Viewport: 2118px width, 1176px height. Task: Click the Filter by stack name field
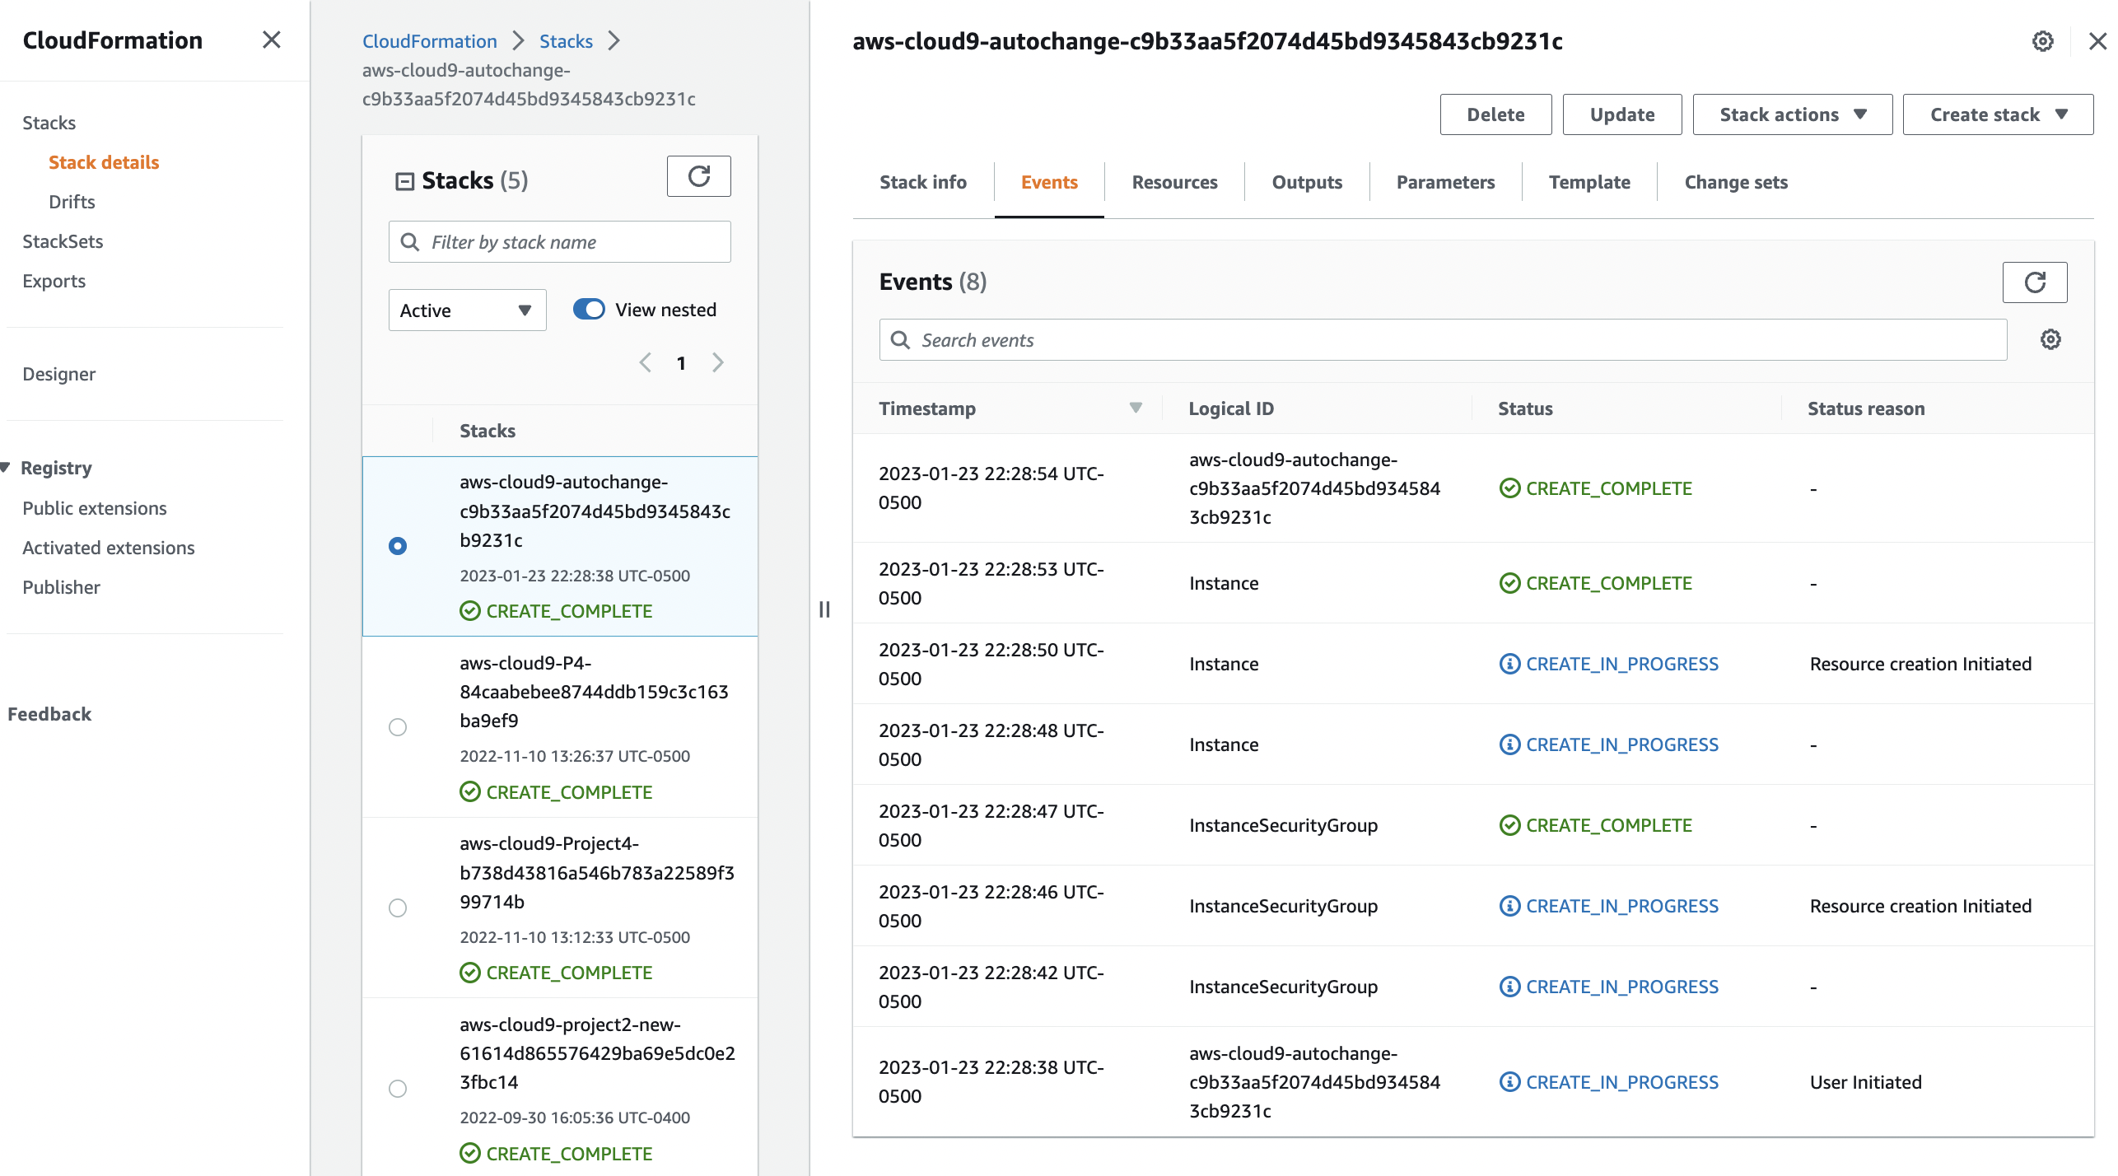click(x=559, y=241)
